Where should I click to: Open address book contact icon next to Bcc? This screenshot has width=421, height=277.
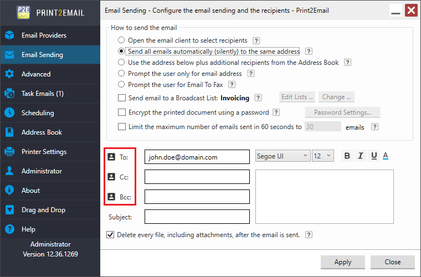click(111, 197)
